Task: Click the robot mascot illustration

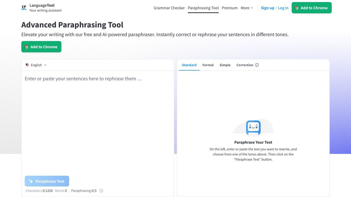Action: click(253, 128)
